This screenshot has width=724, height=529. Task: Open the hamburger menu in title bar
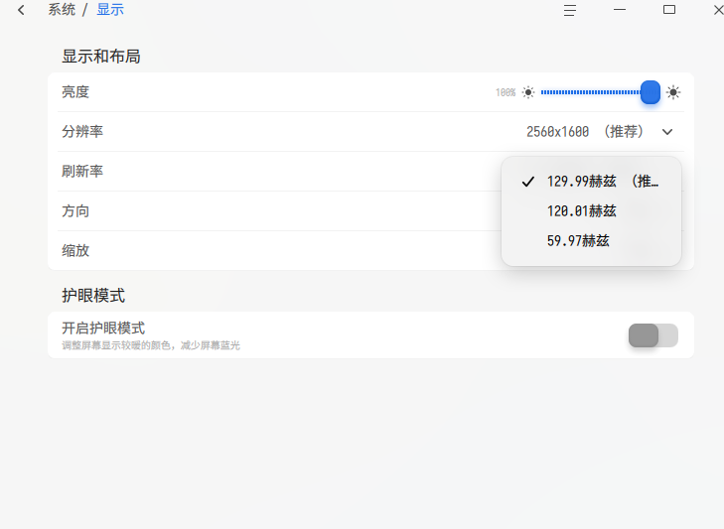pos(570,10)
